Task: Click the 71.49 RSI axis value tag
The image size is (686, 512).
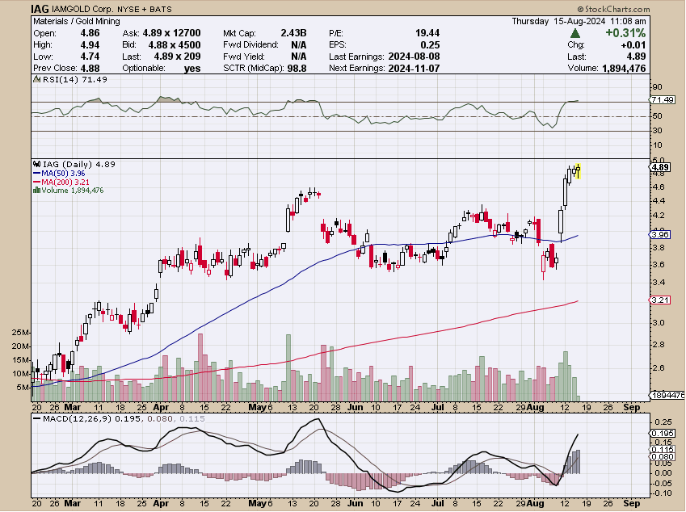Action: [x=663, y=99]
